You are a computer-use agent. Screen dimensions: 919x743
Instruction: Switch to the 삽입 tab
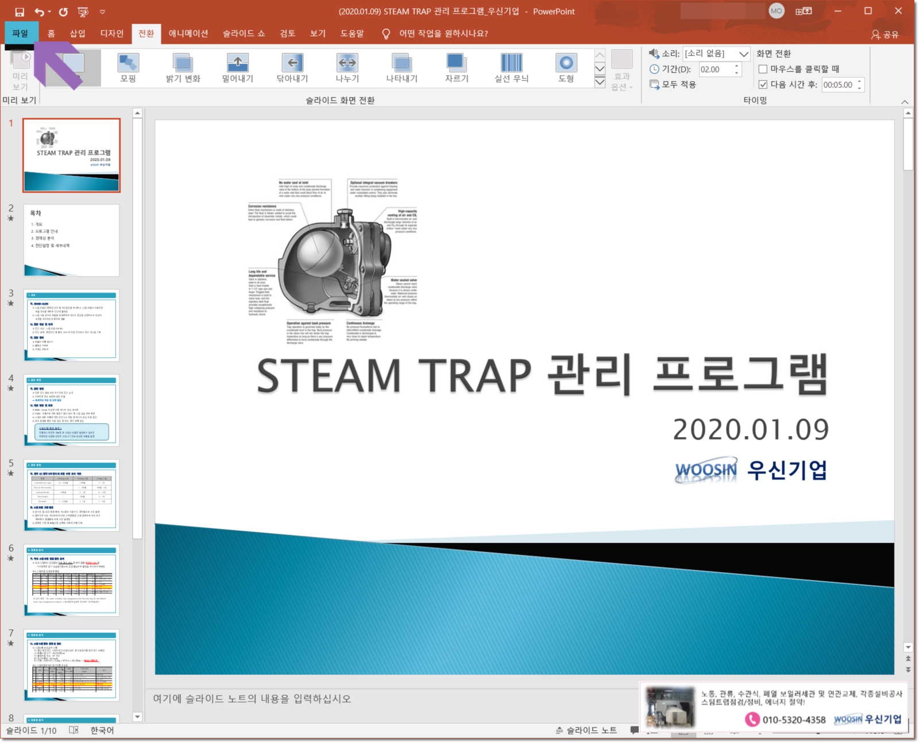tap(78, 33)
